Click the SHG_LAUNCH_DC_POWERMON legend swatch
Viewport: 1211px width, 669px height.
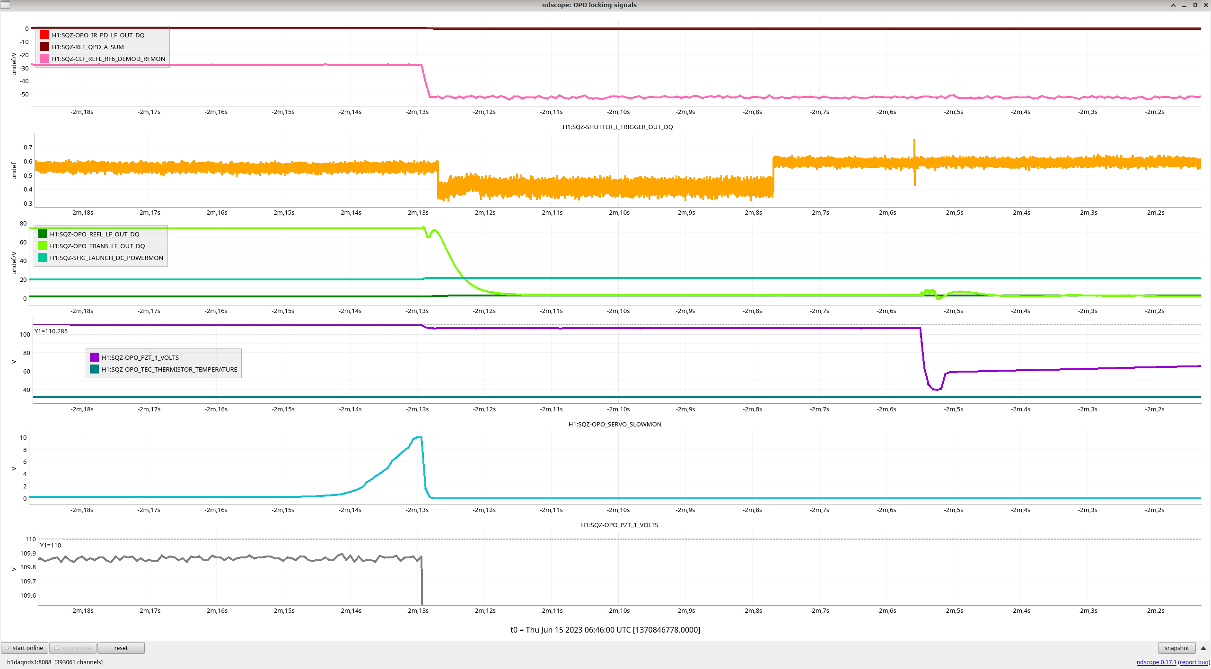[43, 258]
